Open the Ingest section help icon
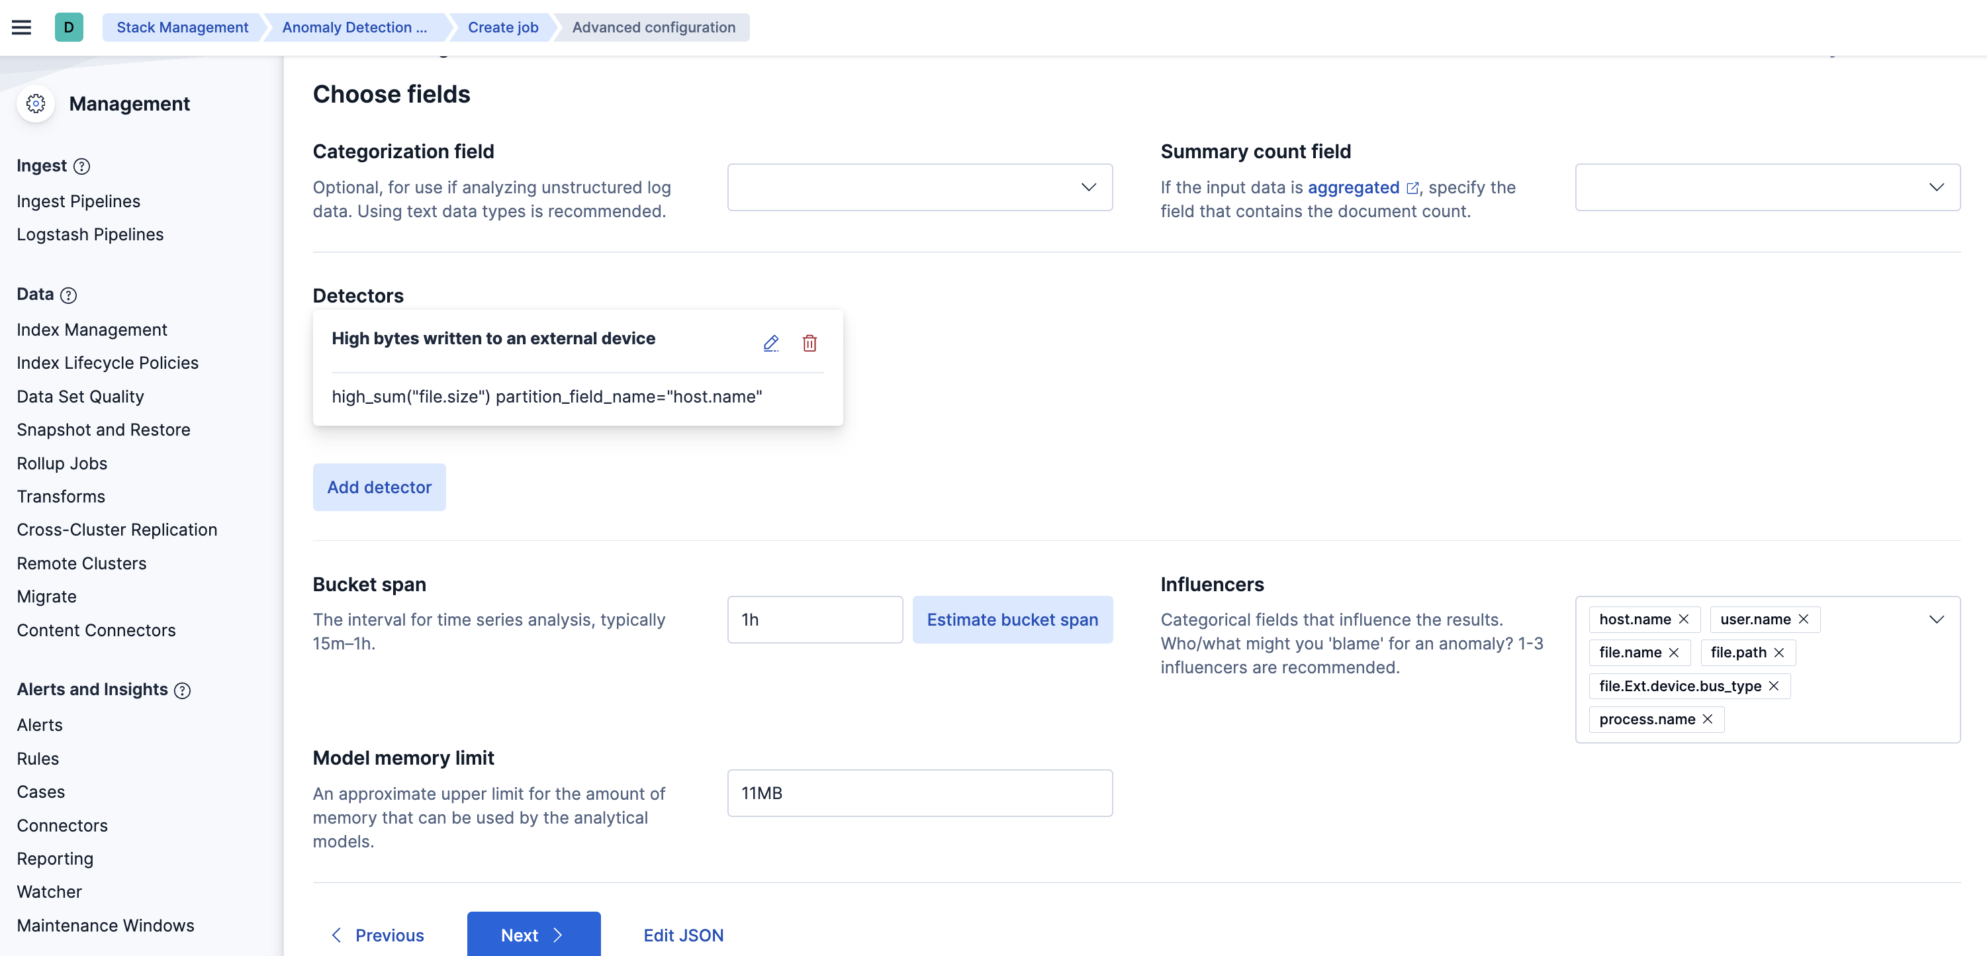Image resolution: width=1987 pixels, height=956 pixels. tap(81, 166)
